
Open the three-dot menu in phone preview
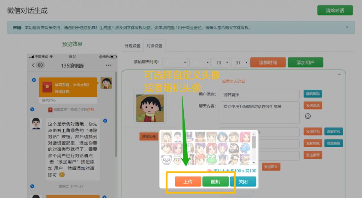point(108,65)
